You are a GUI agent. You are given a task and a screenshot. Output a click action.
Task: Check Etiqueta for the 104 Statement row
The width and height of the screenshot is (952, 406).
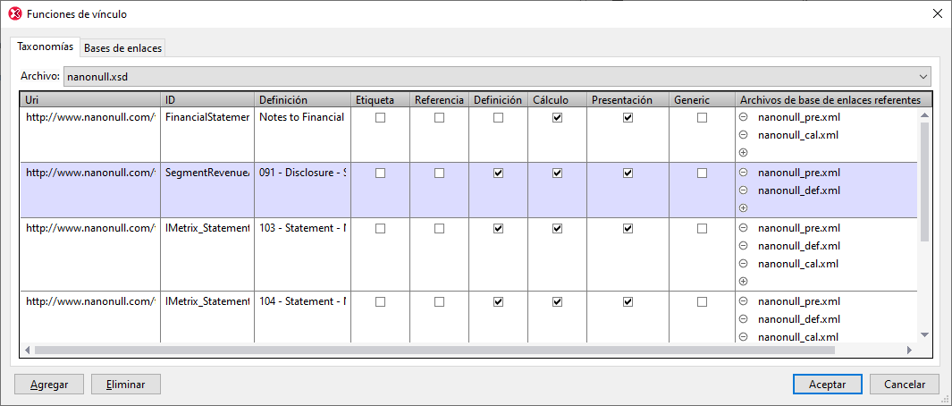point(380,301)
